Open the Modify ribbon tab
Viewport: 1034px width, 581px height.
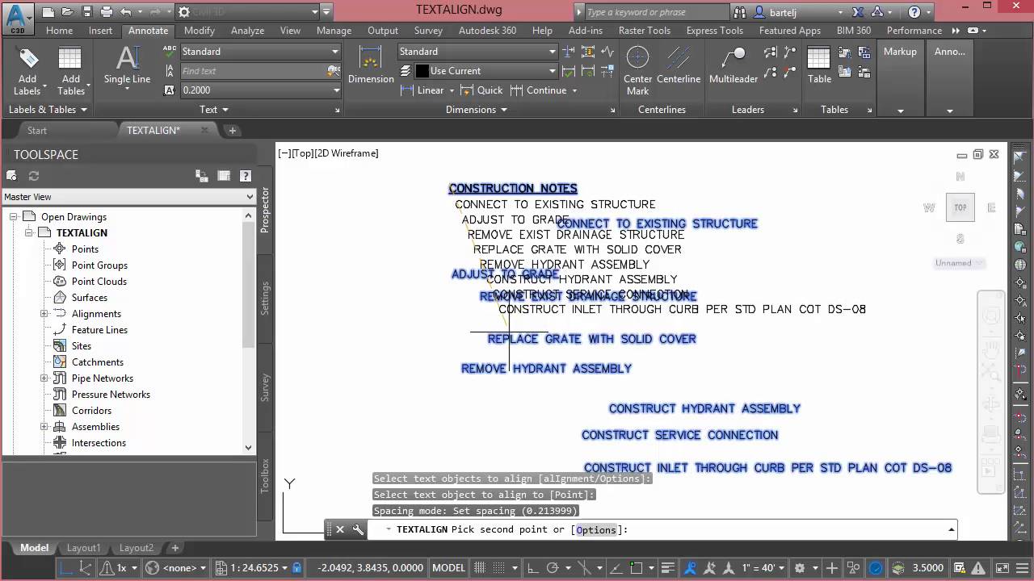click(199, 31)
